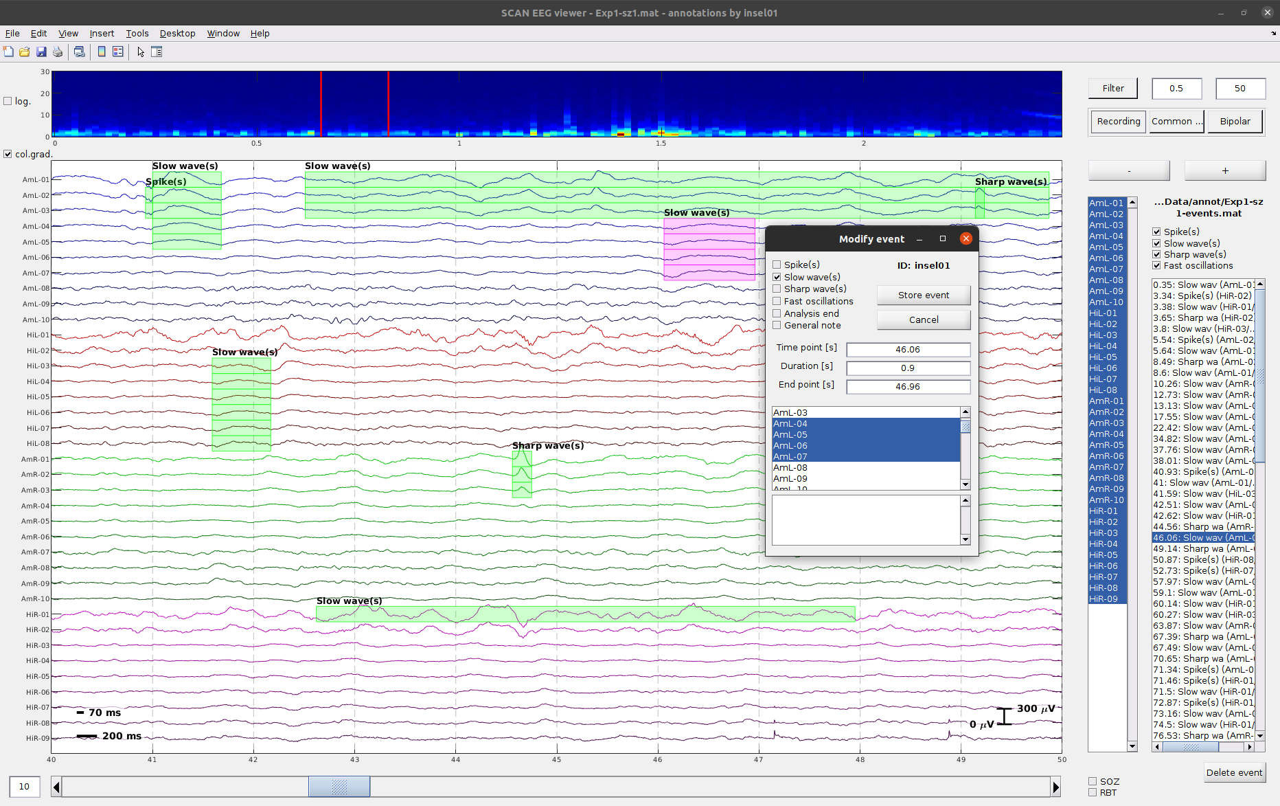Open the Insert menu
1280x806 pixels.
pyautogui.click(x=102, y=33)
